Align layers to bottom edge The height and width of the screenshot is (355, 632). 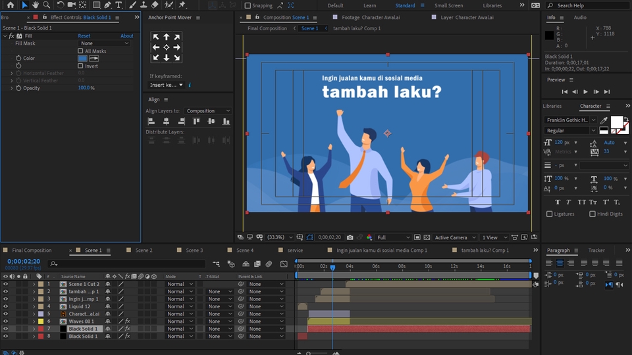tap(226, 121)
